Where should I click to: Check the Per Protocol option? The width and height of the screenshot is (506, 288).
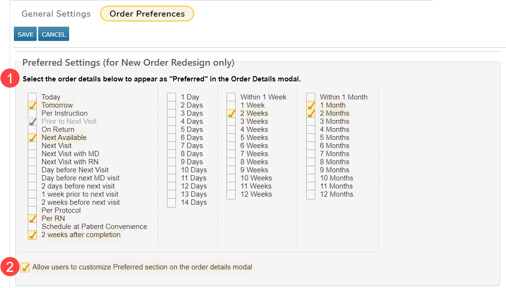coord(32,210)
